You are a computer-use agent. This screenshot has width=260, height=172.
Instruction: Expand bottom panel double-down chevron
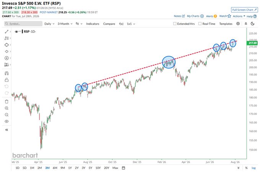238,168
